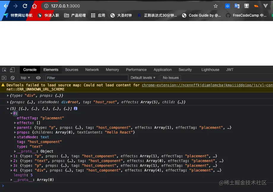Open the Default levels dropdown
The height and width of the screenshot is (192, 273).
[x=143, y=78]
